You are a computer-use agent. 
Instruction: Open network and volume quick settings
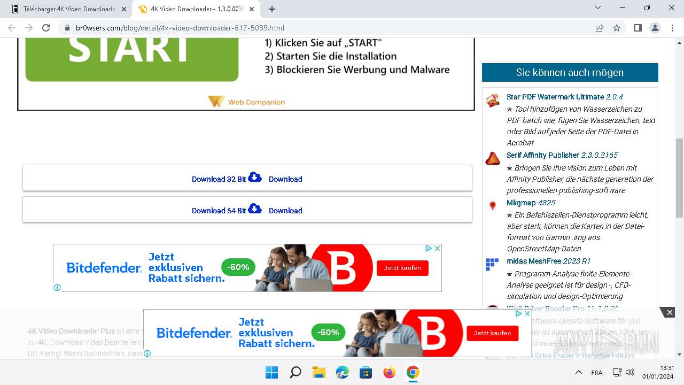pyautogui.click(x=623, y=372)
